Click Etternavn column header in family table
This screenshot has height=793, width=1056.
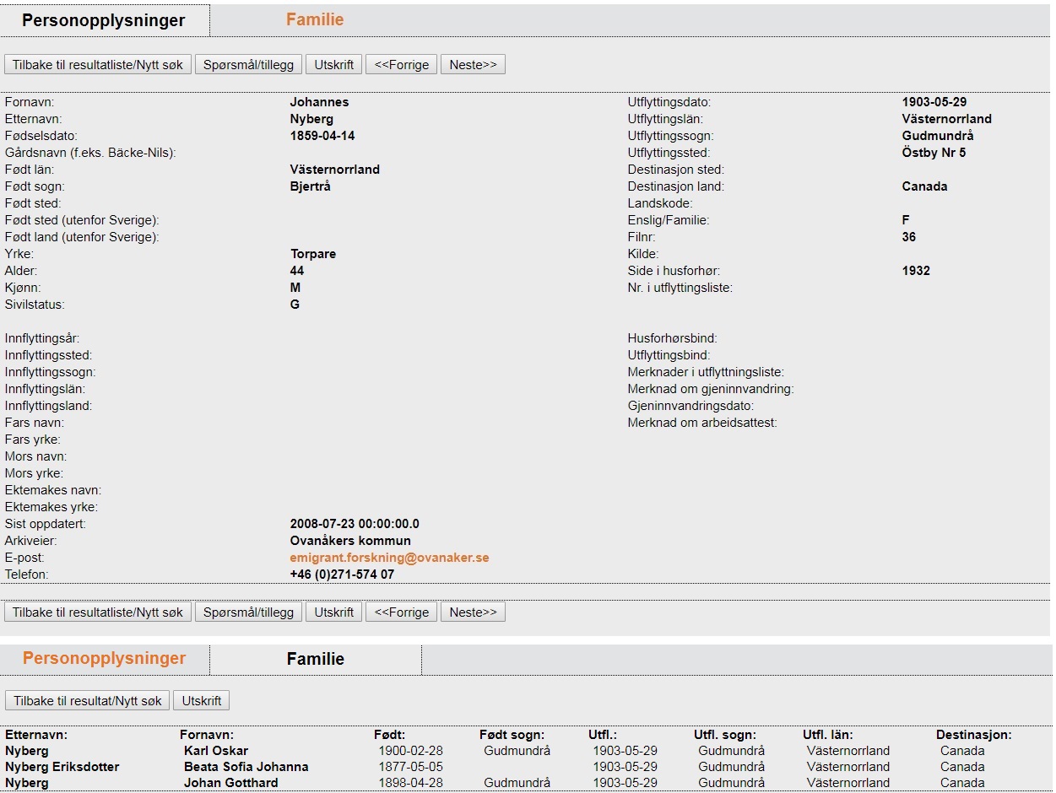click(36, 735)
